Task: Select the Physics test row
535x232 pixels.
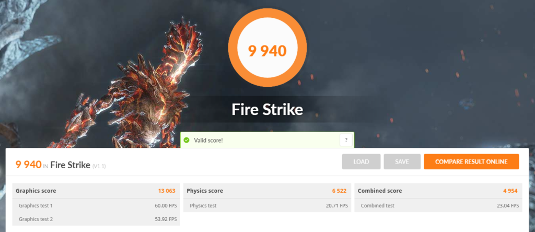Action: (x=267, y=205)
